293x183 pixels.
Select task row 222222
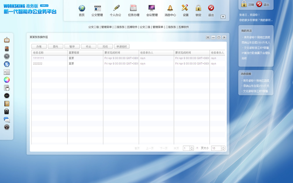pos(128,64)
